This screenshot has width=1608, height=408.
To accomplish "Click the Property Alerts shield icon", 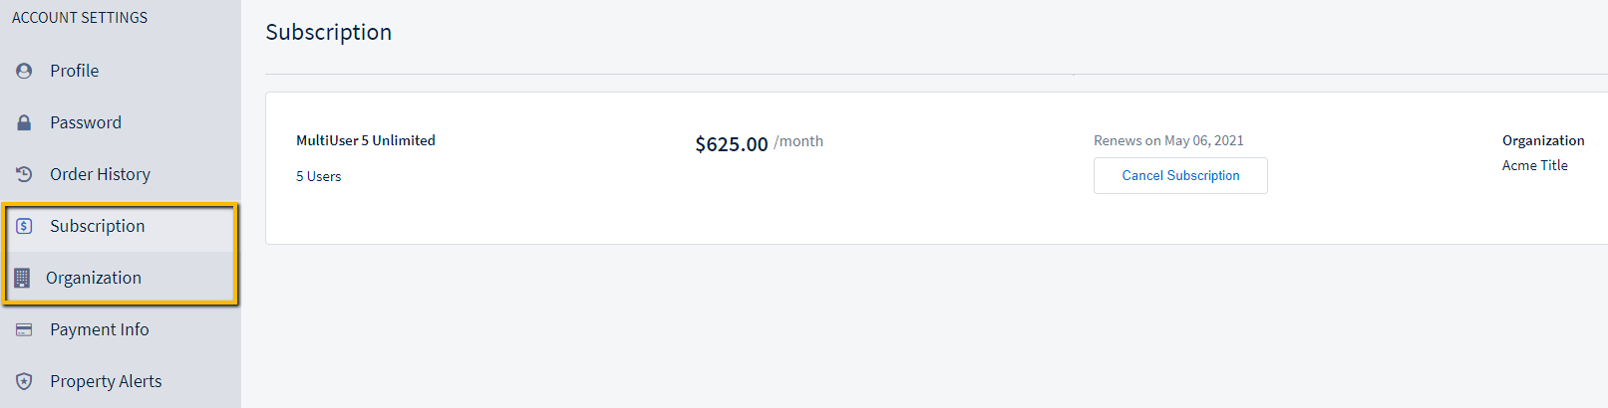I will 24,382.
